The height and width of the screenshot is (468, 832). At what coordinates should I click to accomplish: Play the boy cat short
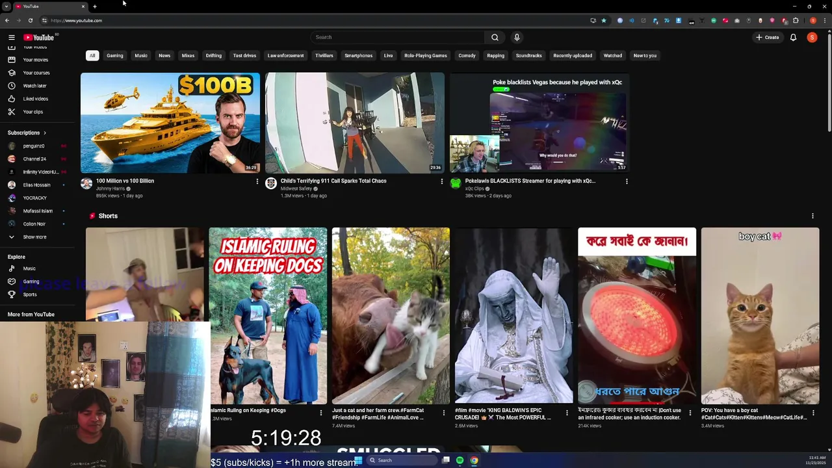[760, 316]
